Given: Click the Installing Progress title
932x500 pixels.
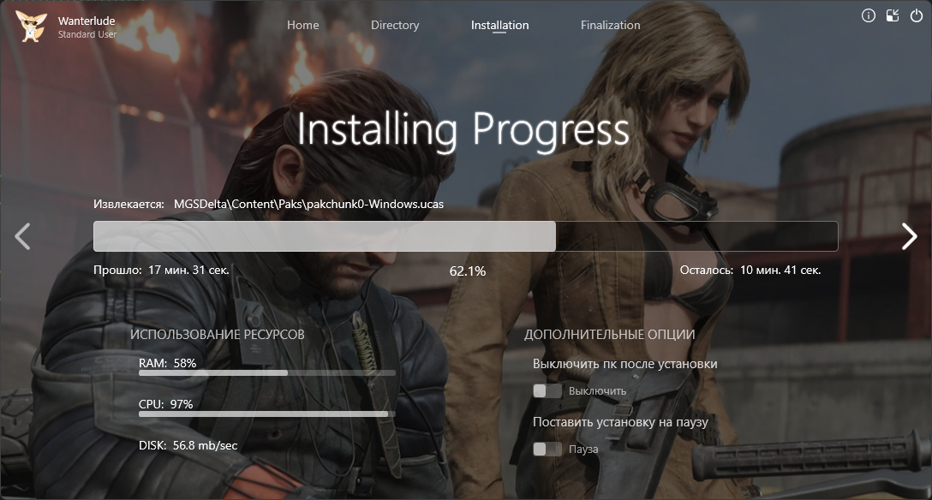Looking at the screenshot, I should [x=463, y=129].
